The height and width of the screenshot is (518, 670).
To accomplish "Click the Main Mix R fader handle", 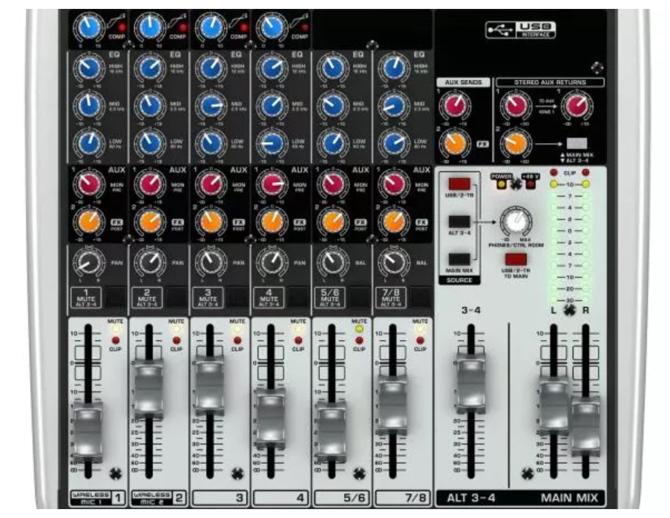I will coord(585,416).
